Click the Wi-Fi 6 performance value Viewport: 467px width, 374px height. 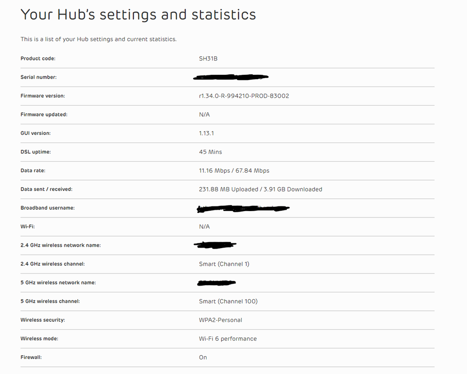pos(228,339)
